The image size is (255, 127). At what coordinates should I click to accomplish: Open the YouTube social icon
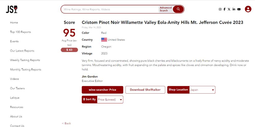[239, 9]
